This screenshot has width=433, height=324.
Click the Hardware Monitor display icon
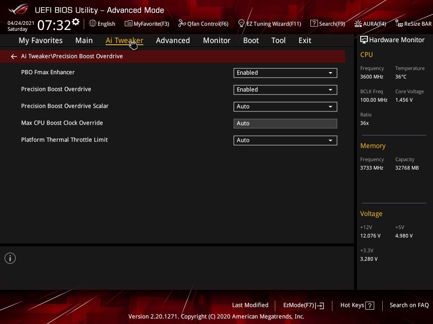pos(364,40)
